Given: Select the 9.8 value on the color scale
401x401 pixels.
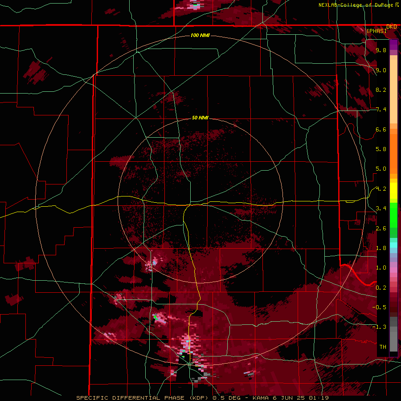Looking at the screenshot, I should point(381,50).
